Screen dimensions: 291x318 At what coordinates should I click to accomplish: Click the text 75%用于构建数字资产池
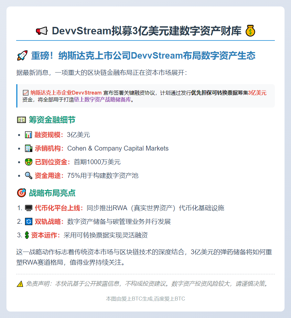pyautogui.click(x=103, y=176)
